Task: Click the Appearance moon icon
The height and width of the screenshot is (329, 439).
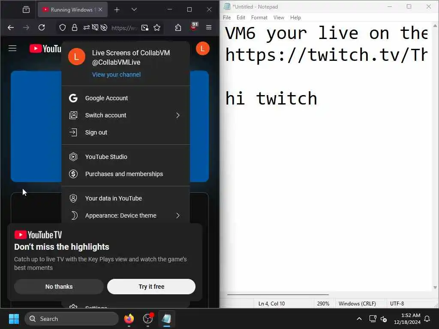Action: click(x=74, y=215)
